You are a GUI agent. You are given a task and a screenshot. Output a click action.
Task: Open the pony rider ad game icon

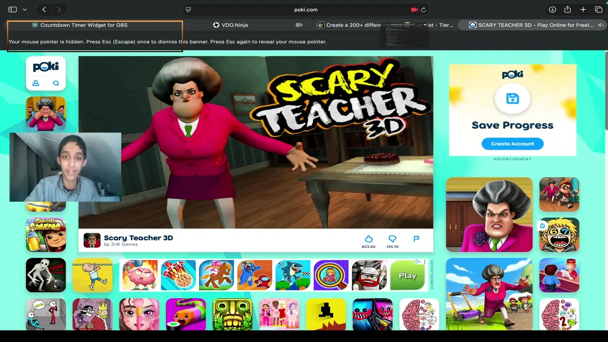click(x=216, y=275)
